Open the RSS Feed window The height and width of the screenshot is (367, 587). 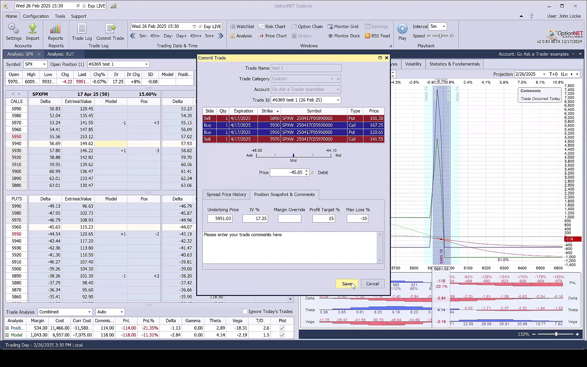tap(377, 36)
